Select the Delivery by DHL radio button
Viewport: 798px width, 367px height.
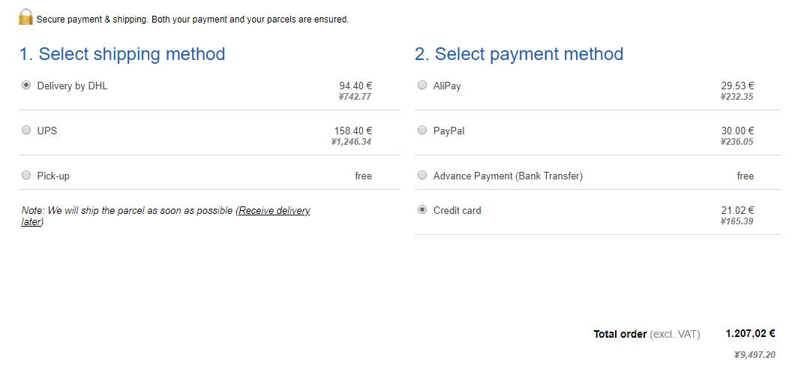[26, 85]
